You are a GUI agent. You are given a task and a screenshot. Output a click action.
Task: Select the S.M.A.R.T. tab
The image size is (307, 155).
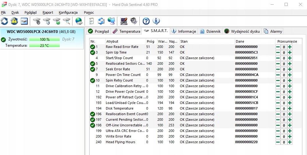(x=156, y=31)
